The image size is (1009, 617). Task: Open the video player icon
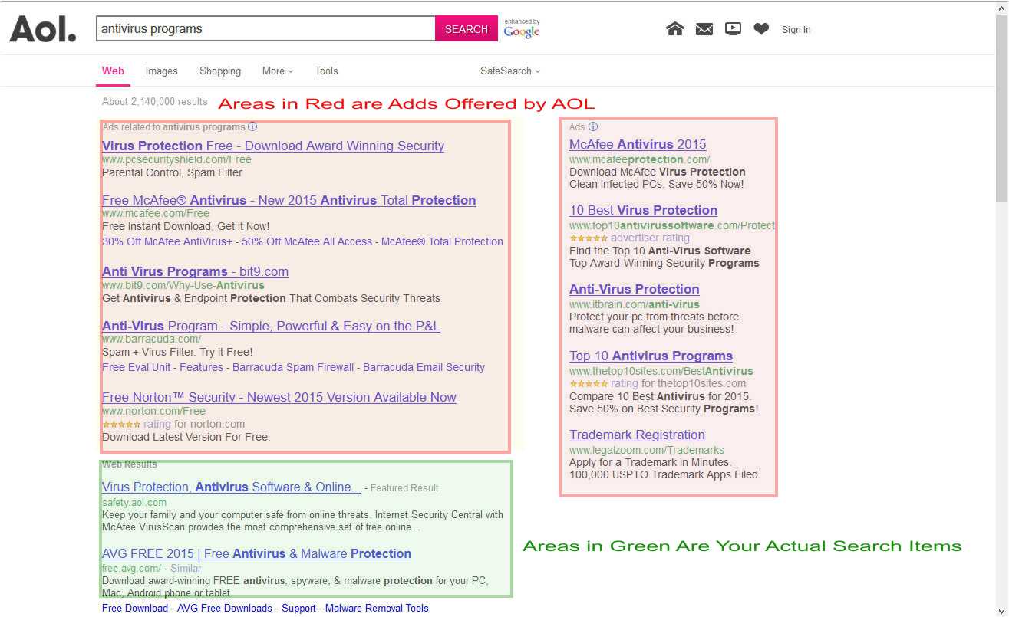pyautogui.click(x=733, y=29)
